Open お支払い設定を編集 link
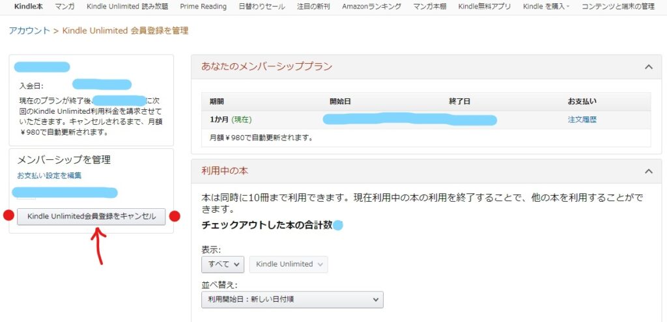The image size is (667, 322). pyautogui.click(x=50, y=176)
